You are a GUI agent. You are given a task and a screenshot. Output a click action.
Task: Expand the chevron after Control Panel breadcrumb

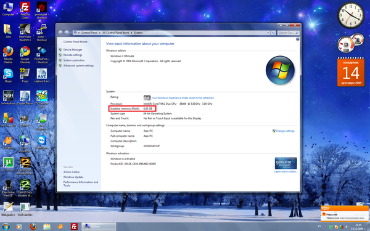click(x=100, y=33)
